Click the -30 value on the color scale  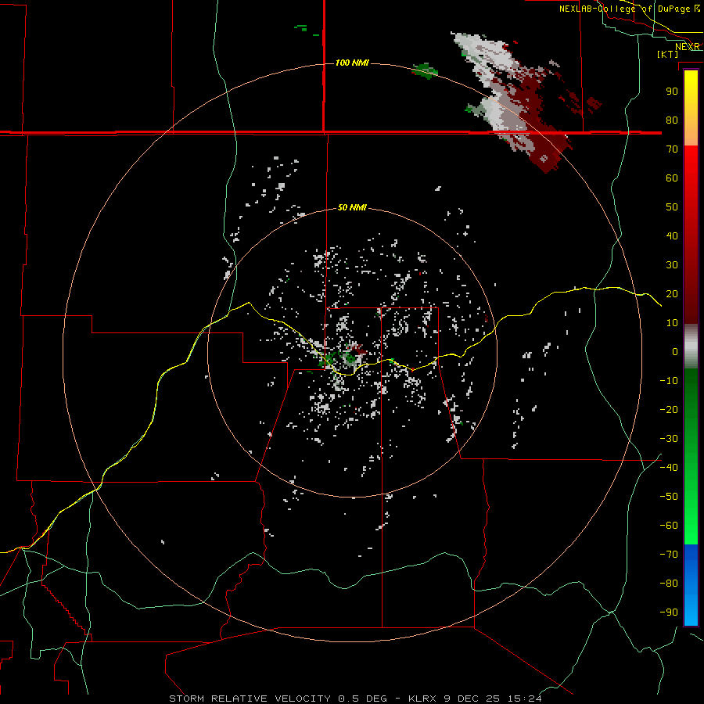(x=669, y=439)
